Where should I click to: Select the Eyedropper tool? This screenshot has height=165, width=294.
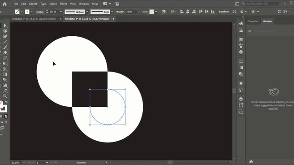click(5, 91)
